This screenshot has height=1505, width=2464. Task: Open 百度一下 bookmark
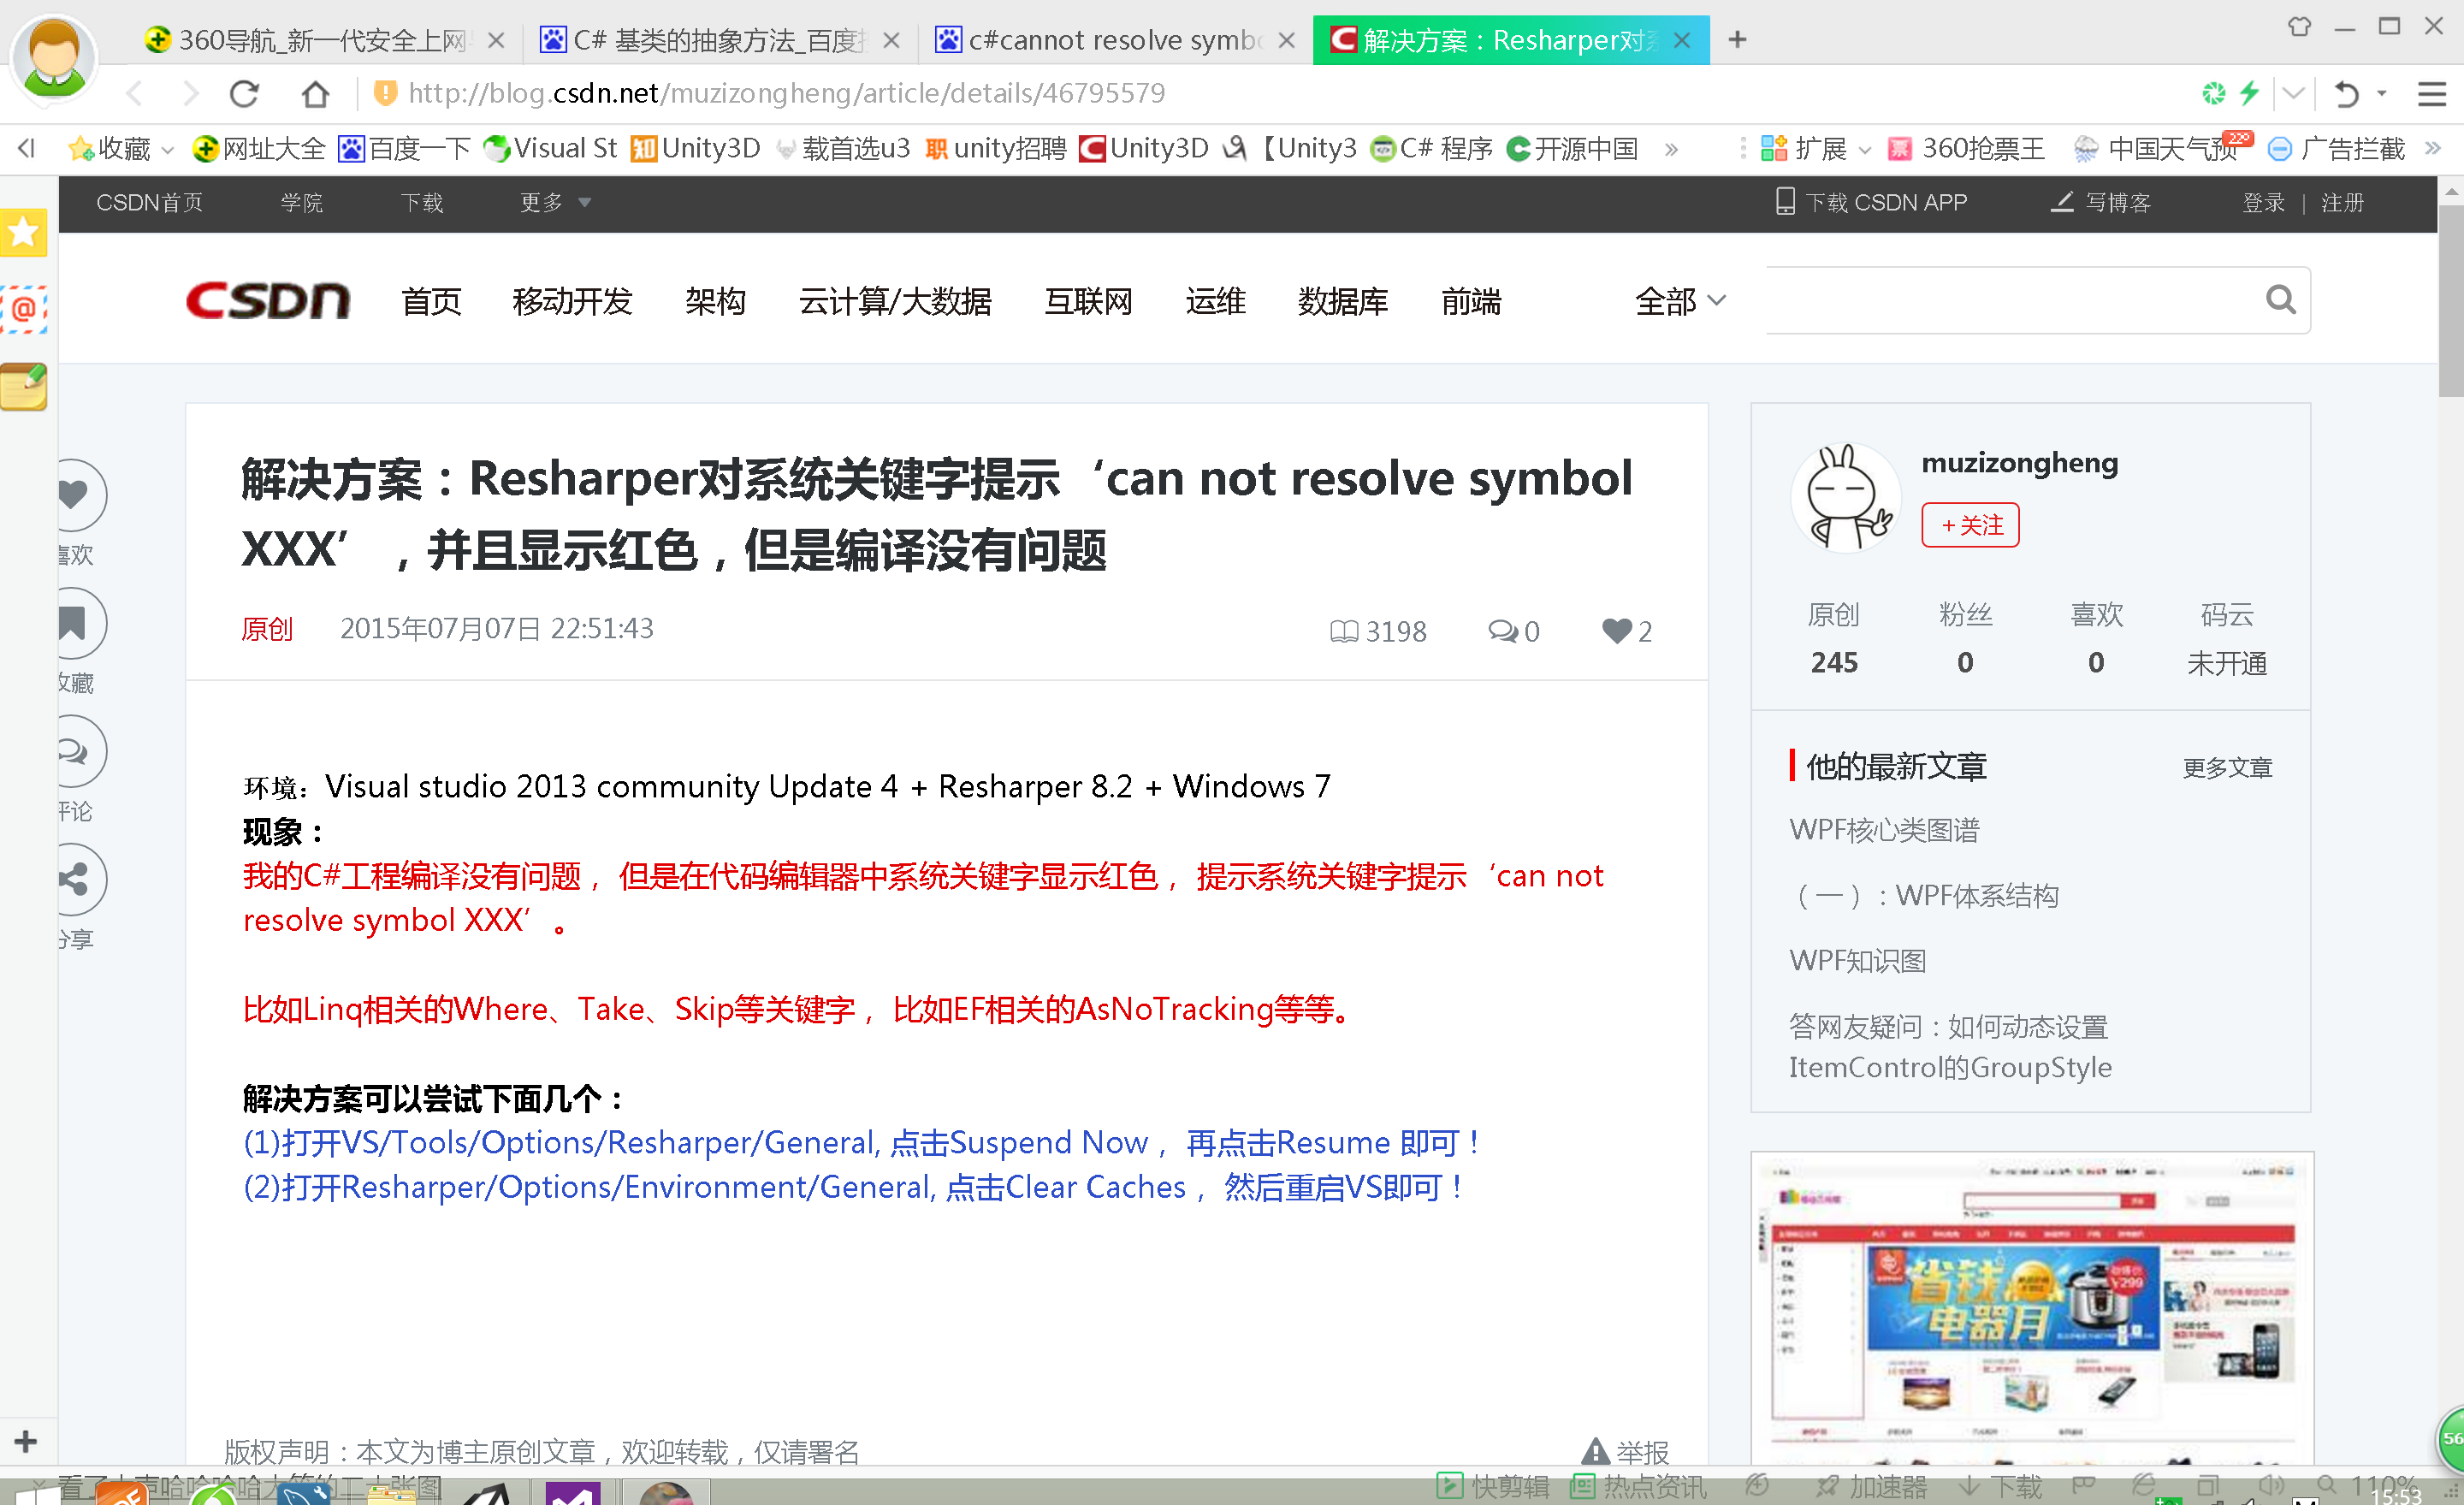pos(404,149)
